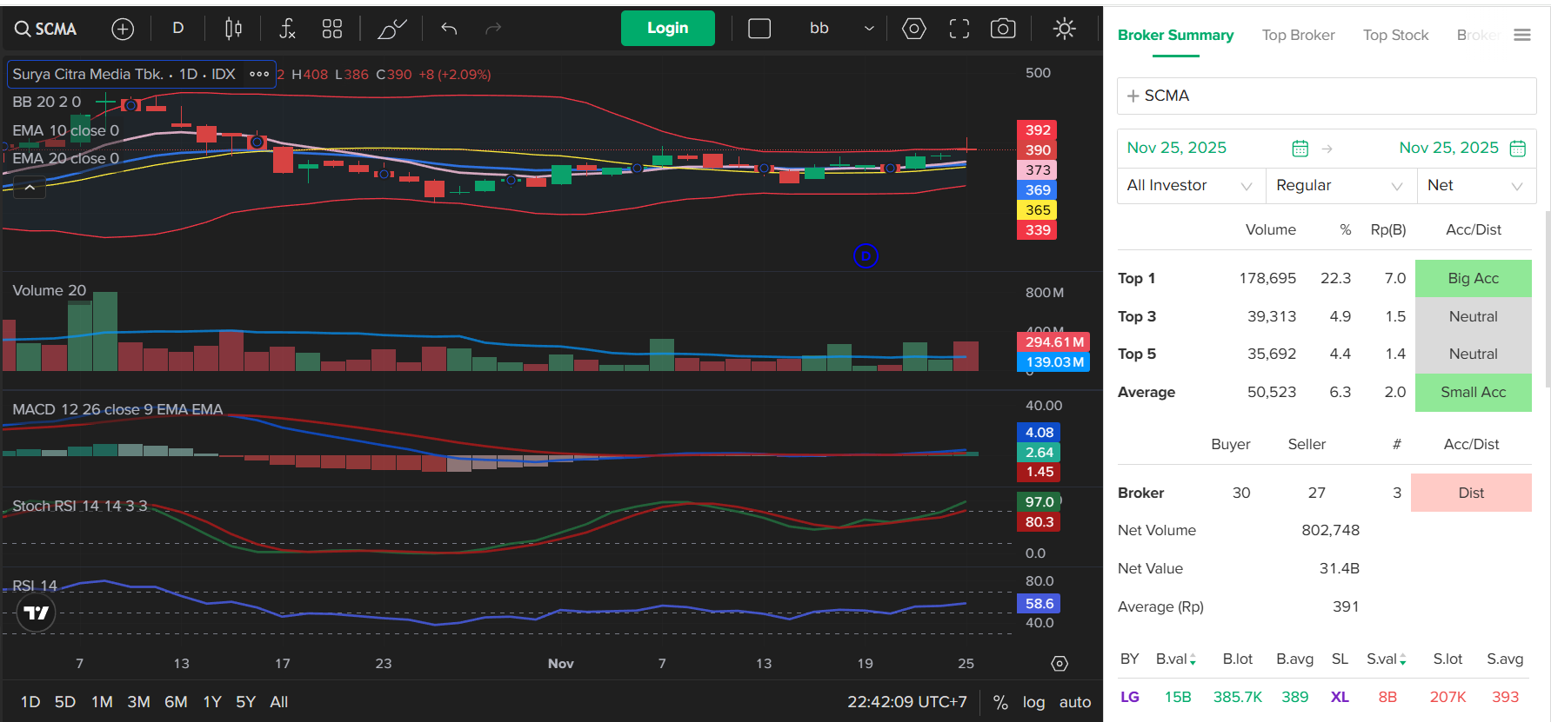This screenshot has height=722, width=1551.
Task: Toggle the light/dark theme sun icon
Action: coord(1064,29)
